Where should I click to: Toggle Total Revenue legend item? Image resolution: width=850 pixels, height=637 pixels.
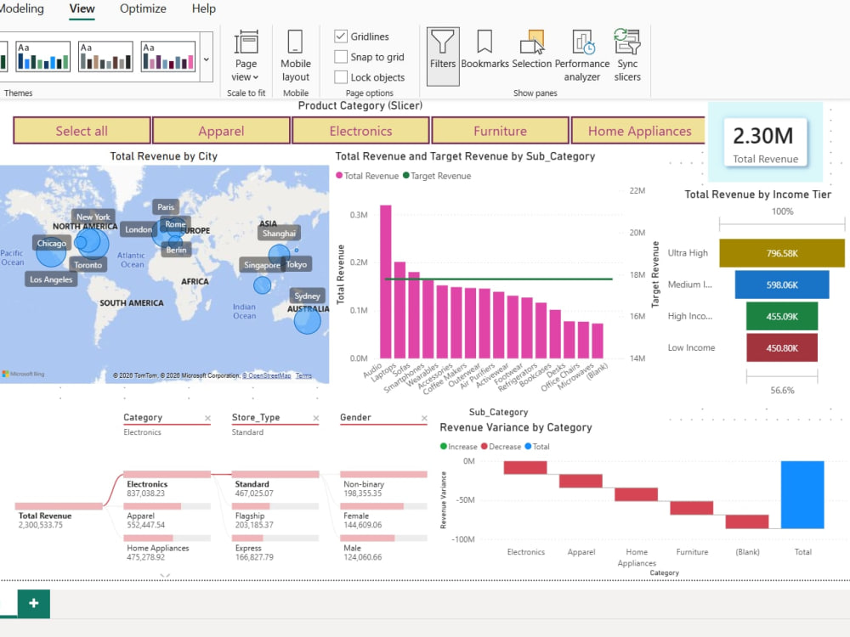tap(367, 176)
